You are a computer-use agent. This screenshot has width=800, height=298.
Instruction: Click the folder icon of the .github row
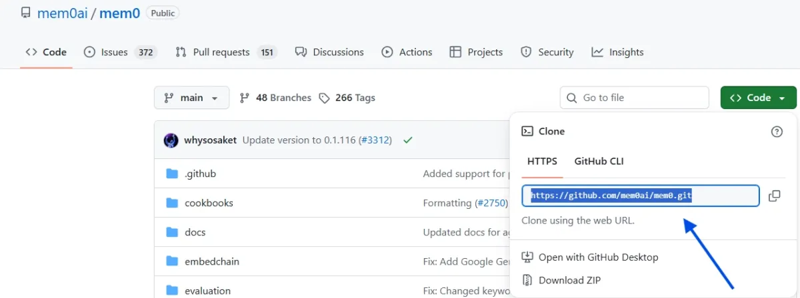[x=172, y=174]
